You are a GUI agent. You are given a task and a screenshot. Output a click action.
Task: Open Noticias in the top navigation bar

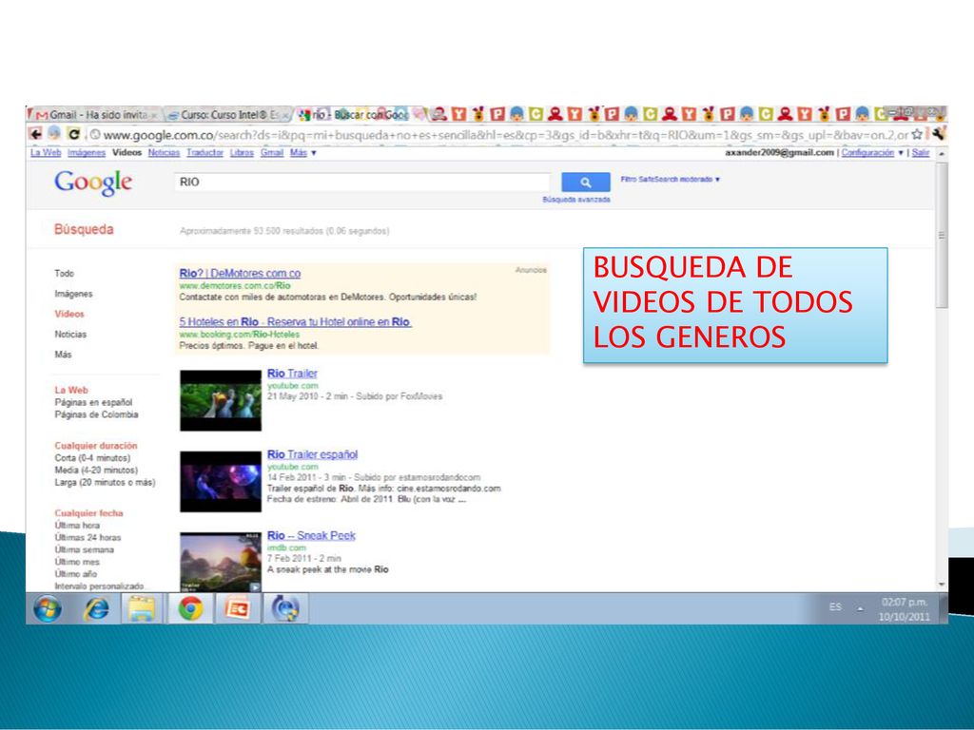[164, 153]
